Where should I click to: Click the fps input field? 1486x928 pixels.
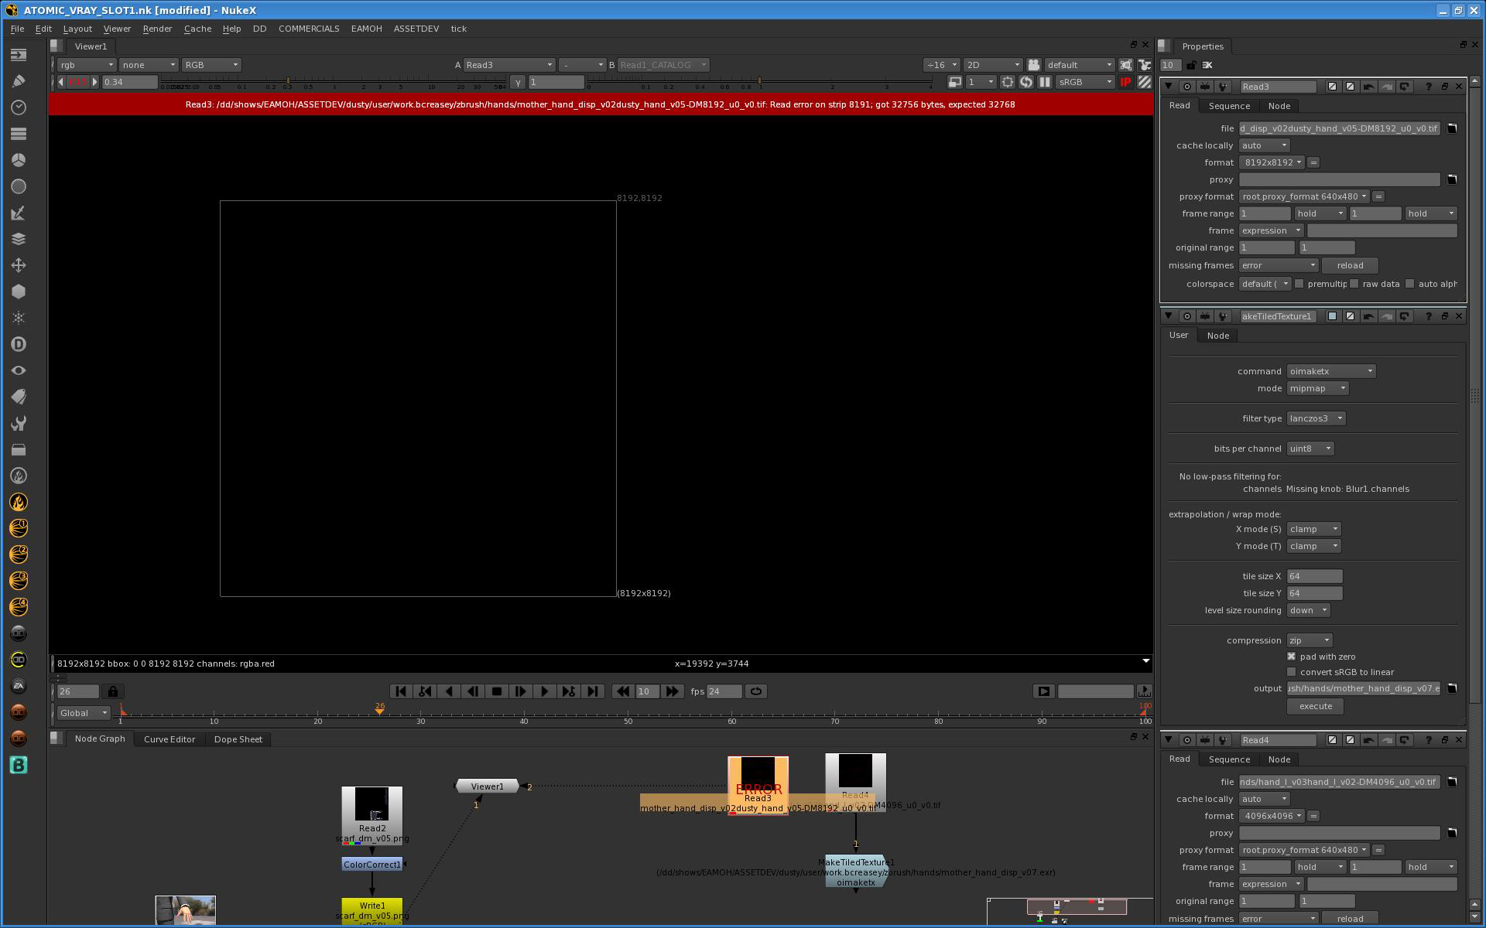(724, 691)
